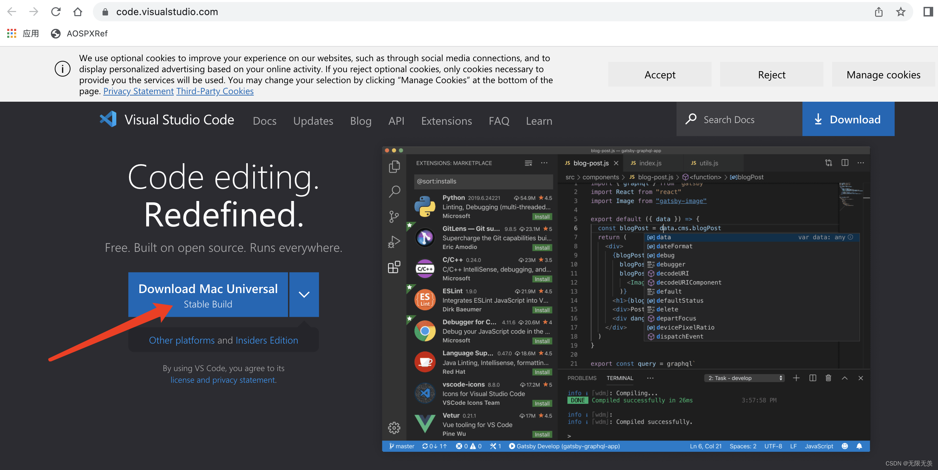The image size is (938, 470).
Task: Click the Settings gear icon at bottom
Action: [x=394, y=427]
